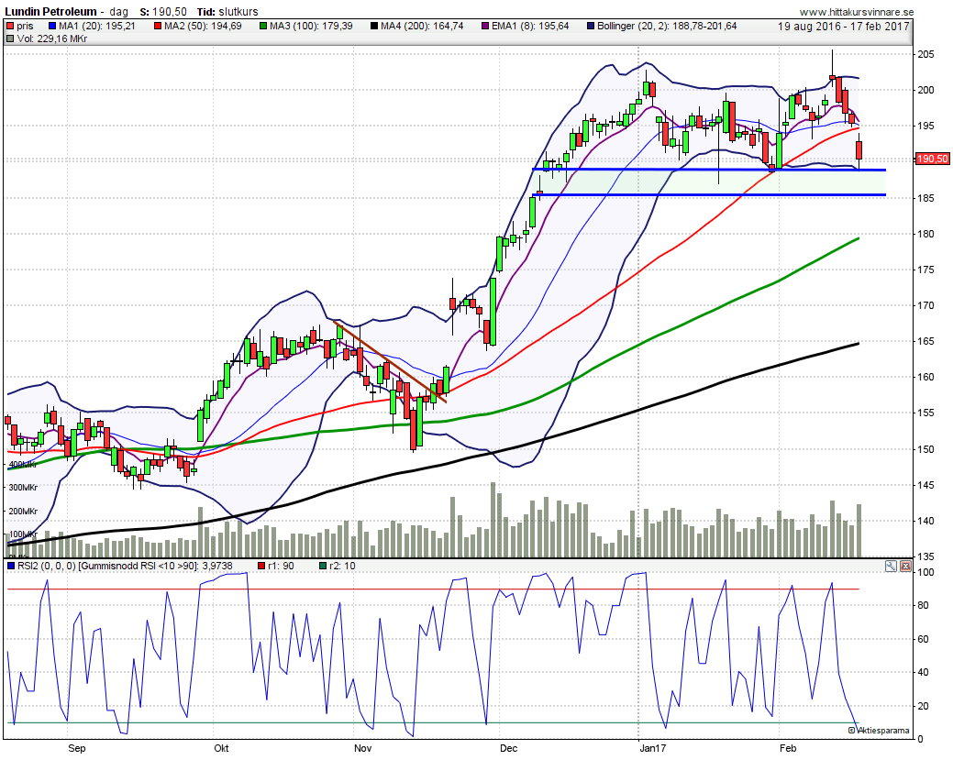The height and width of the screenshot is (760, 953).
Task: Close the RSI2 indicator panel
Action: tap(905, 567)
